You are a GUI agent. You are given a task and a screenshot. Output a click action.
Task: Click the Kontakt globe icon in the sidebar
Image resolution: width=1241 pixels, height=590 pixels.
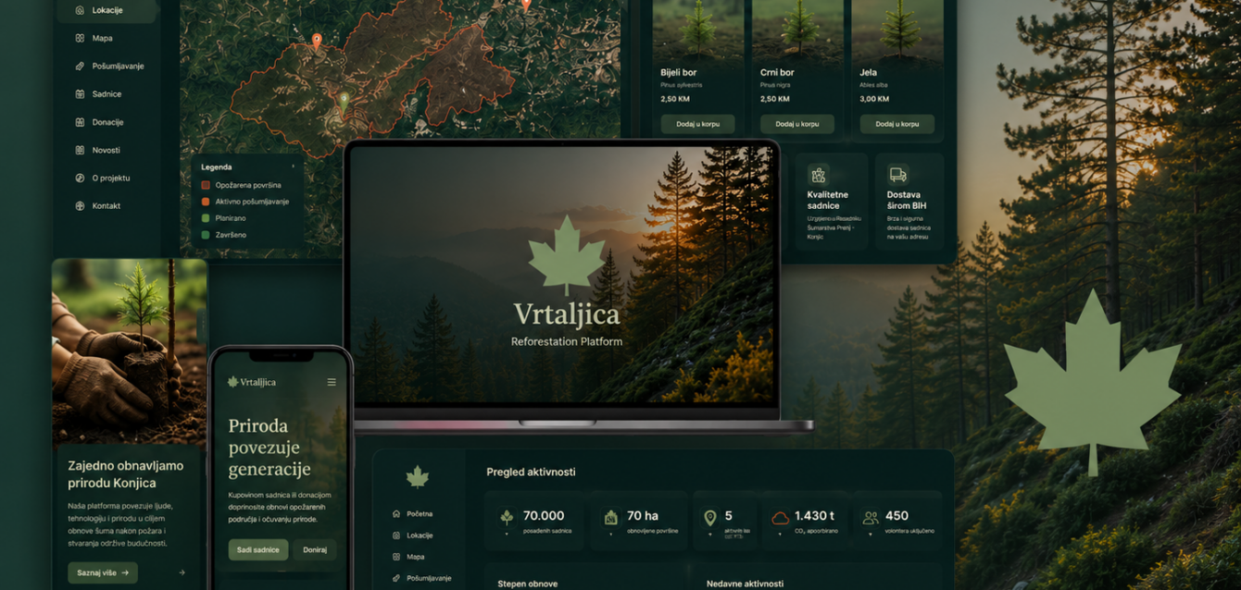81,205
